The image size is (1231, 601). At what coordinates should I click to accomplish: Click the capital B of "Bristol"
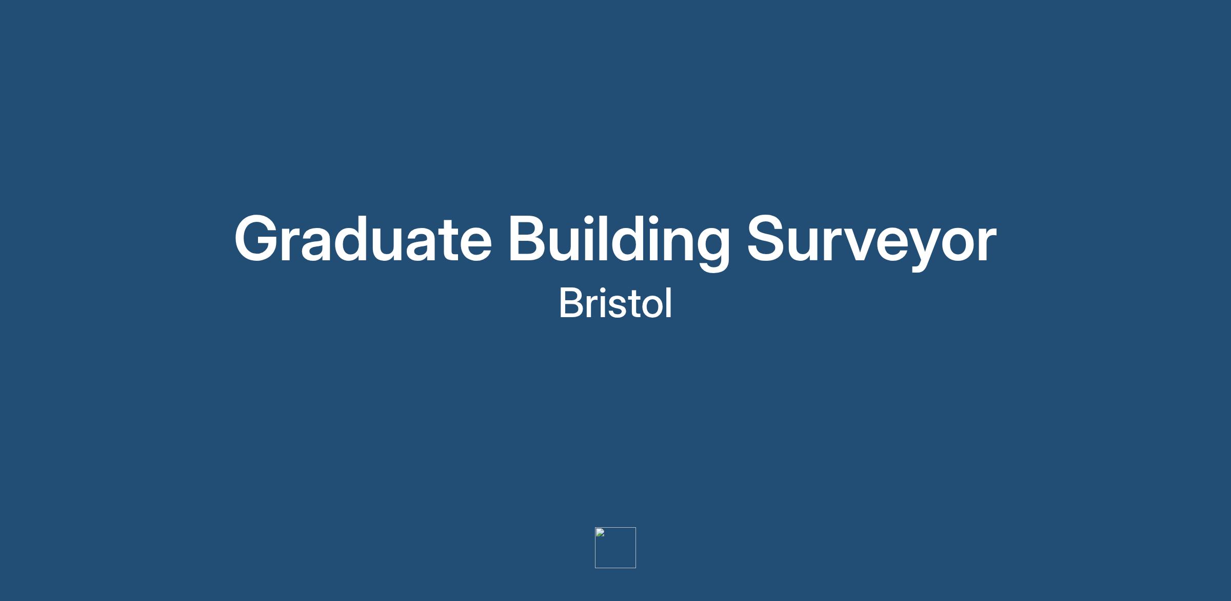pos(571,303)
